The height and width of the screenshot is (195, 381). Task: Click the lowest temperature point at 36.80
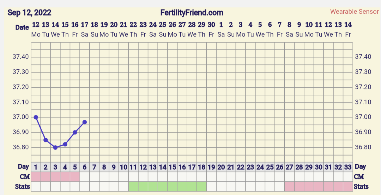[55, 147]
